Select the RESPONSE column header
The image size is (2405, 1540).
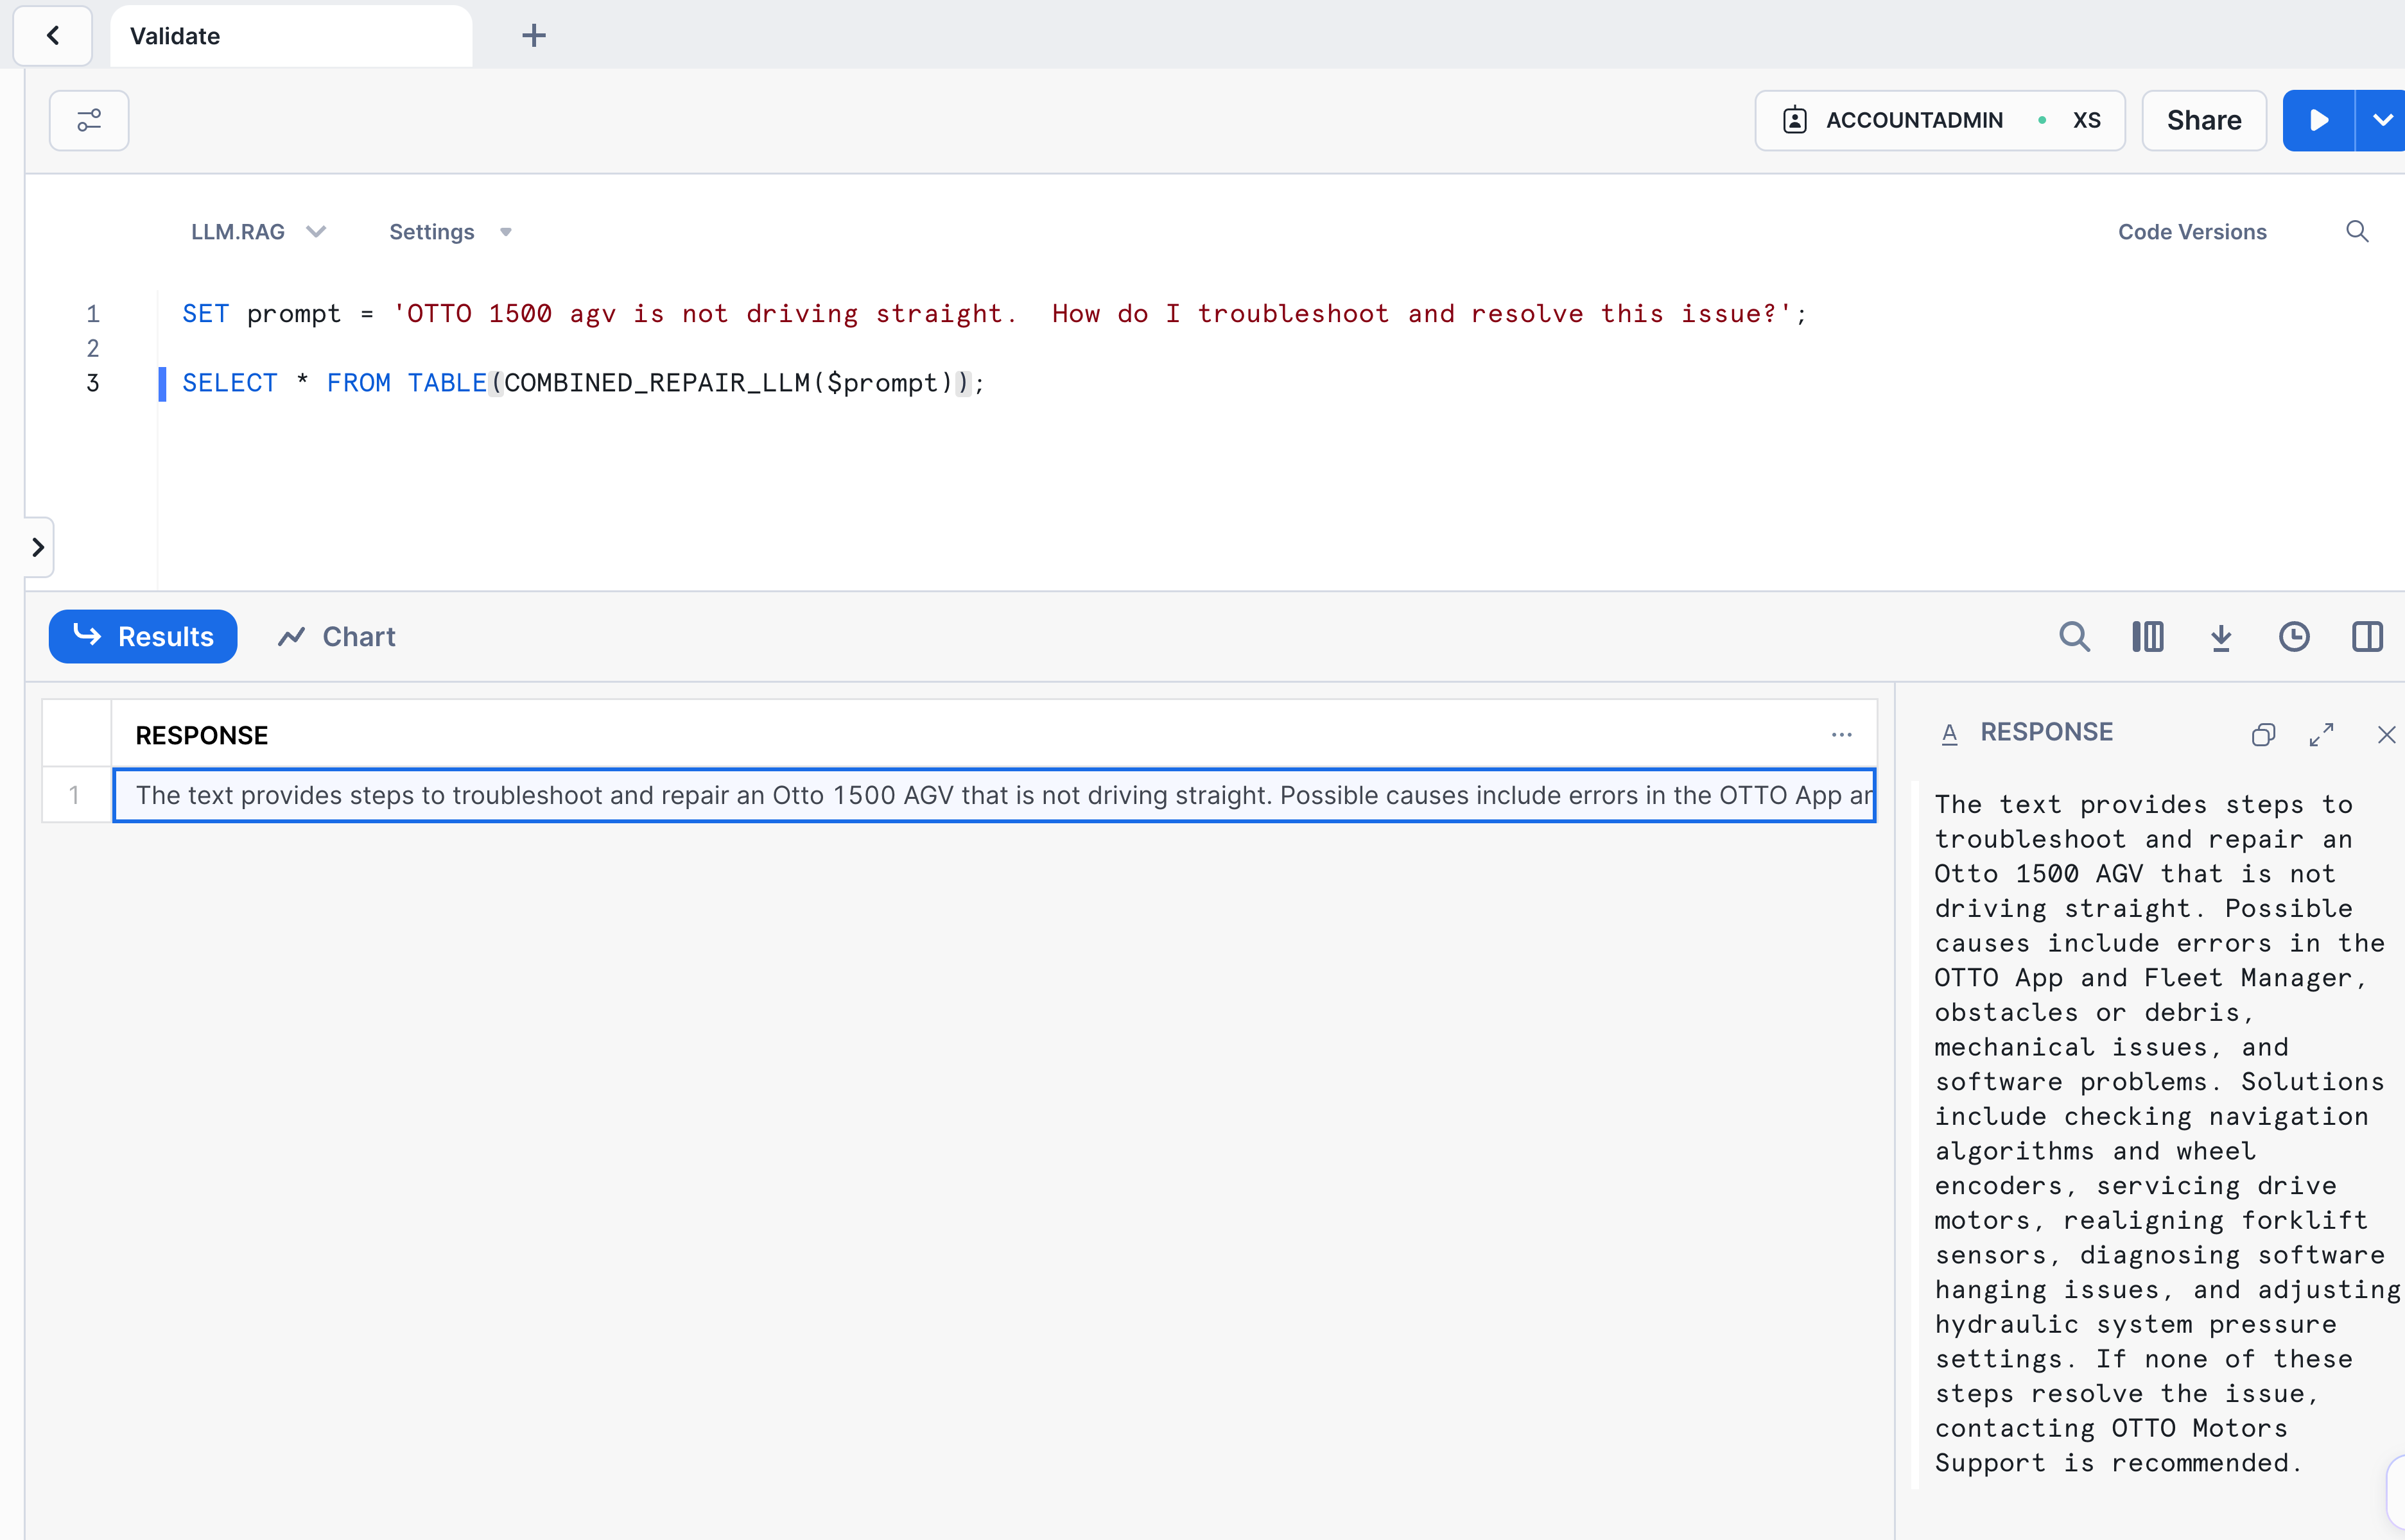coord(993,735)
